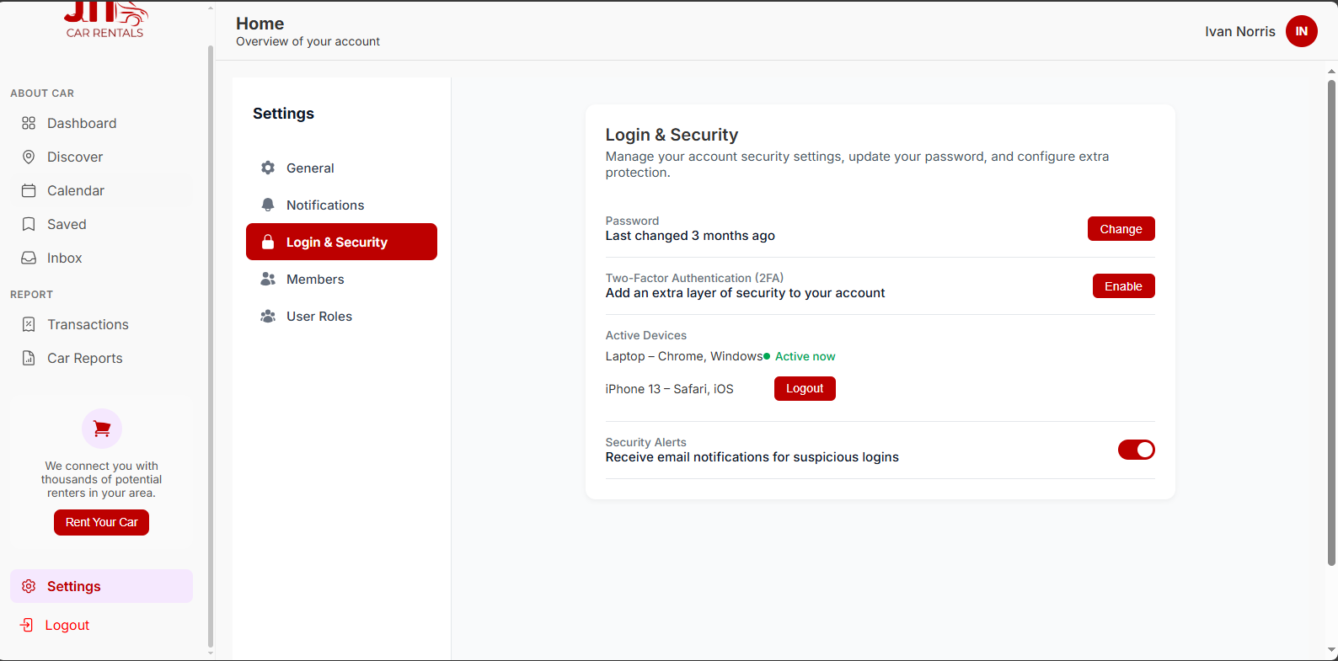Enable Two-Factor Authentication

[x=1123, y=286]
